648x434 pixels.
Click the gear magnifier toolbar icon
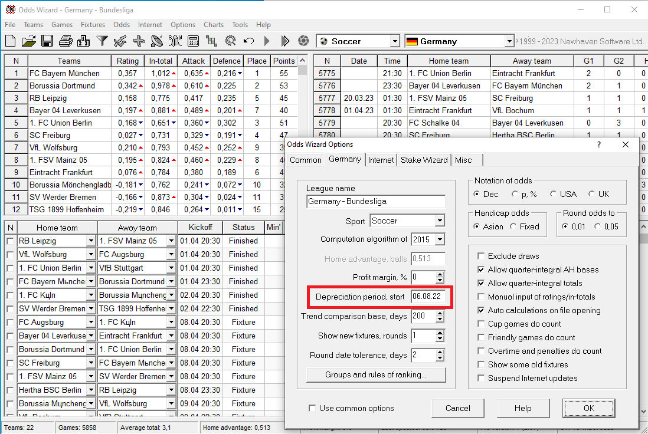point(230,41)
